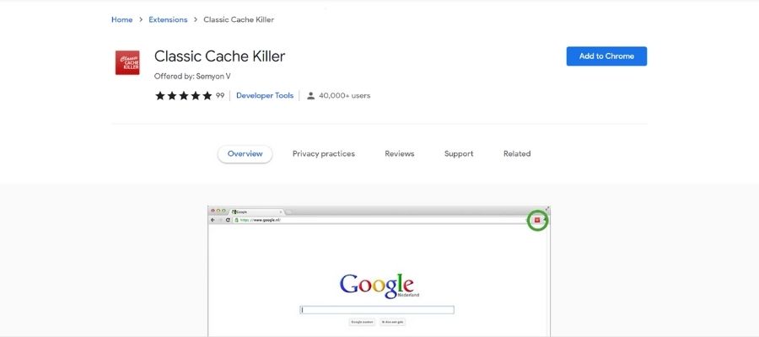Switch to the Privacy practices tab
Viewport: 759px width, 337px height.
pyautogui.click(x=324, y=153)
